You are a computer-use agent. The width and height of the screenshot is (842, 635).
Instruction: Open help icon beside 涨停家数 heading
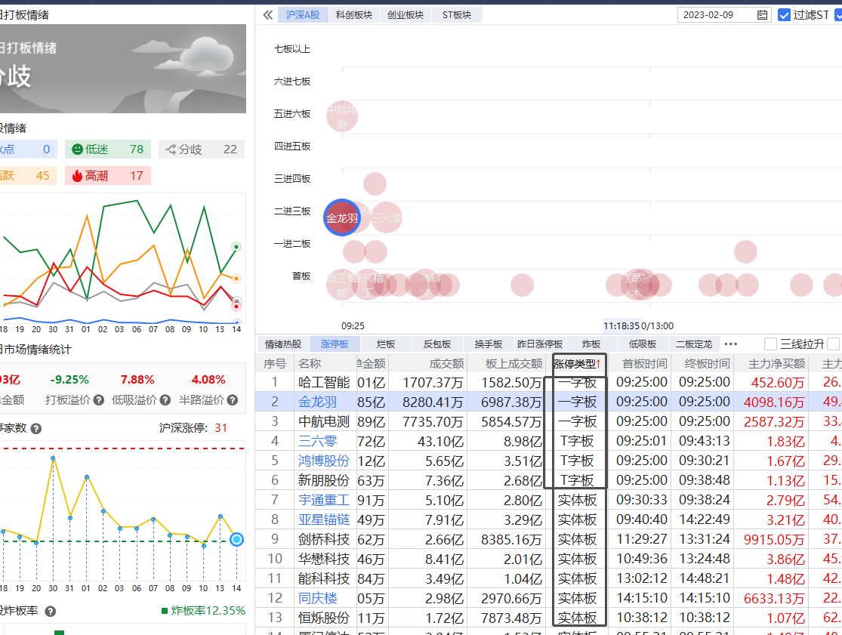point(36,428)
